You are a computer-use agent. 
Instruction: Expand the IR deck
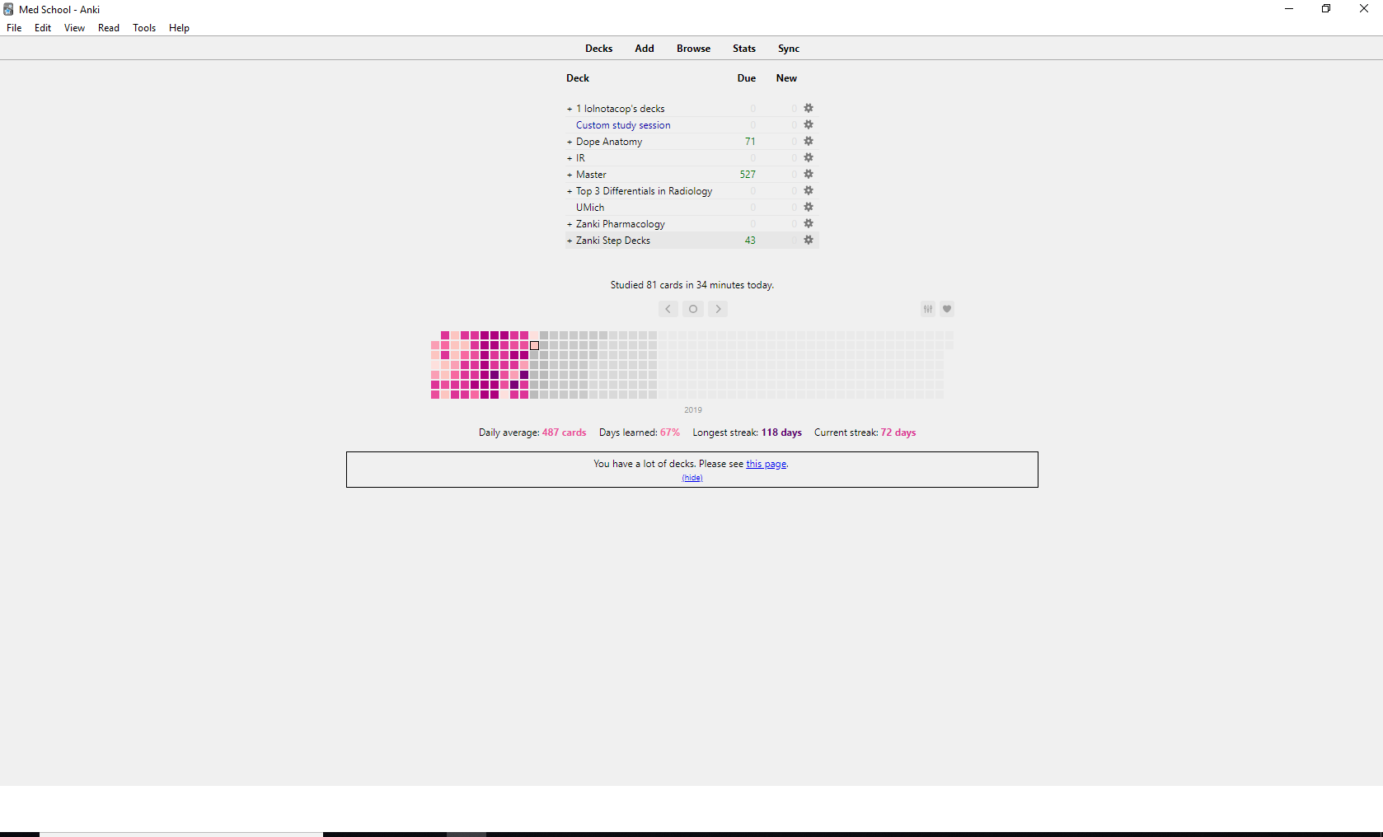(569, 158)
